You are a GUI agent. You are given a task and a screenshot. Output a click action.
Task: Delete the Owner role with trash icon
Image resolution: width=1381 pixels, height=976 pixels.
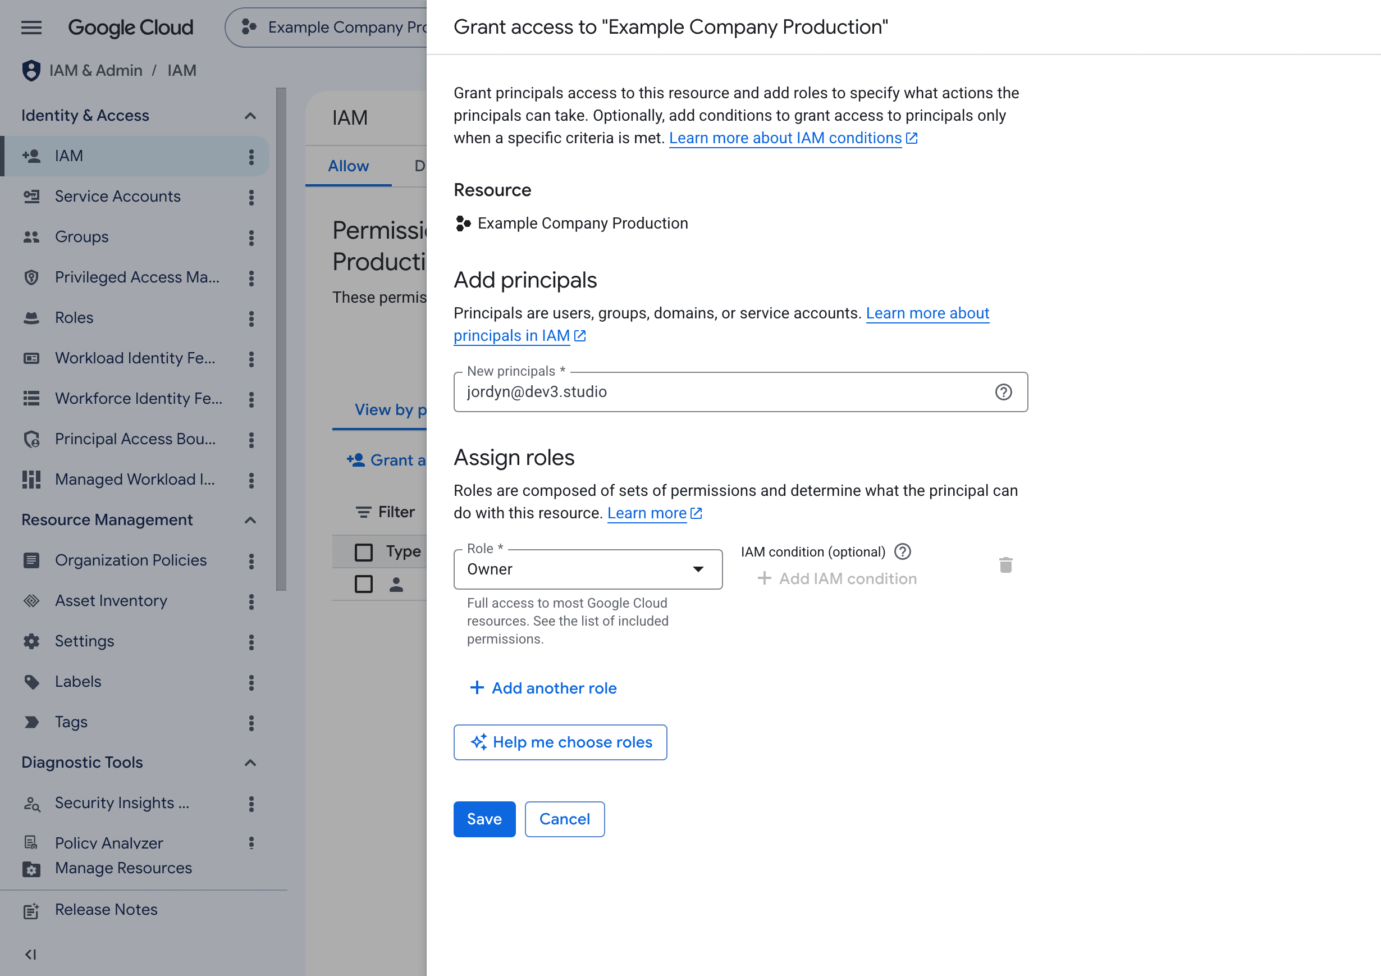1005,565
